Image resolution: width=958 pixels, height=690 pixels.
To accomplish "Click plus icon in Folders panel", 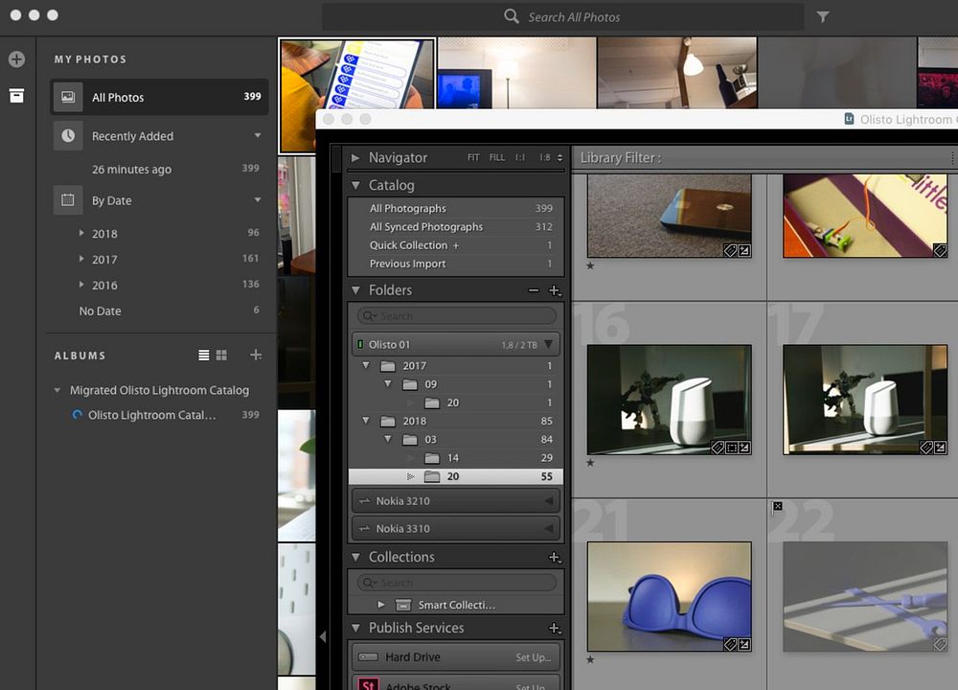I will [x=554, y=290].
